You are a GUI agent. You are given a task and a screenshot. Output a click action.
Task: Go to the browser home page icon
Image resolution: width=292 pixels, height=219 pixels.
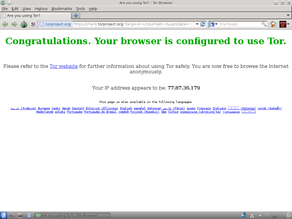(x=273, y=24)
